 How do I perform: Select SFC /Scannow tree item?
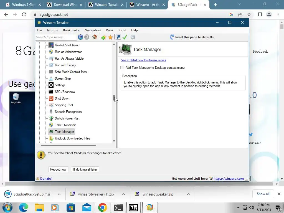[65, 92]
